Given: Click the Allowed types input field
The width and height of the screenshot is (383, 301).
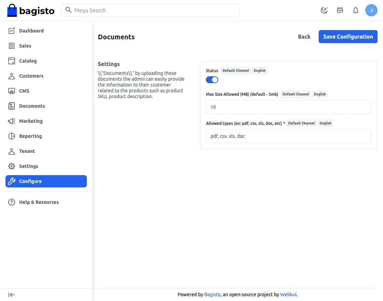Looking at the screenshot, I should [x=289, y=136].
